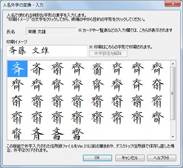Open help with ヘルプ(H) button
The image size is (183, 168).
[162, 158]
